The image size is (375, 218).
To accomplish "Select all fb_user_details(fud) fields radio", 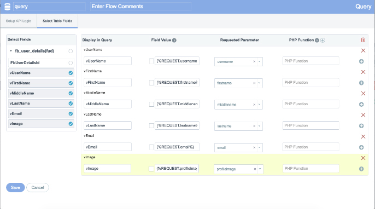I will pyautogui.click(x=71, y=51).
